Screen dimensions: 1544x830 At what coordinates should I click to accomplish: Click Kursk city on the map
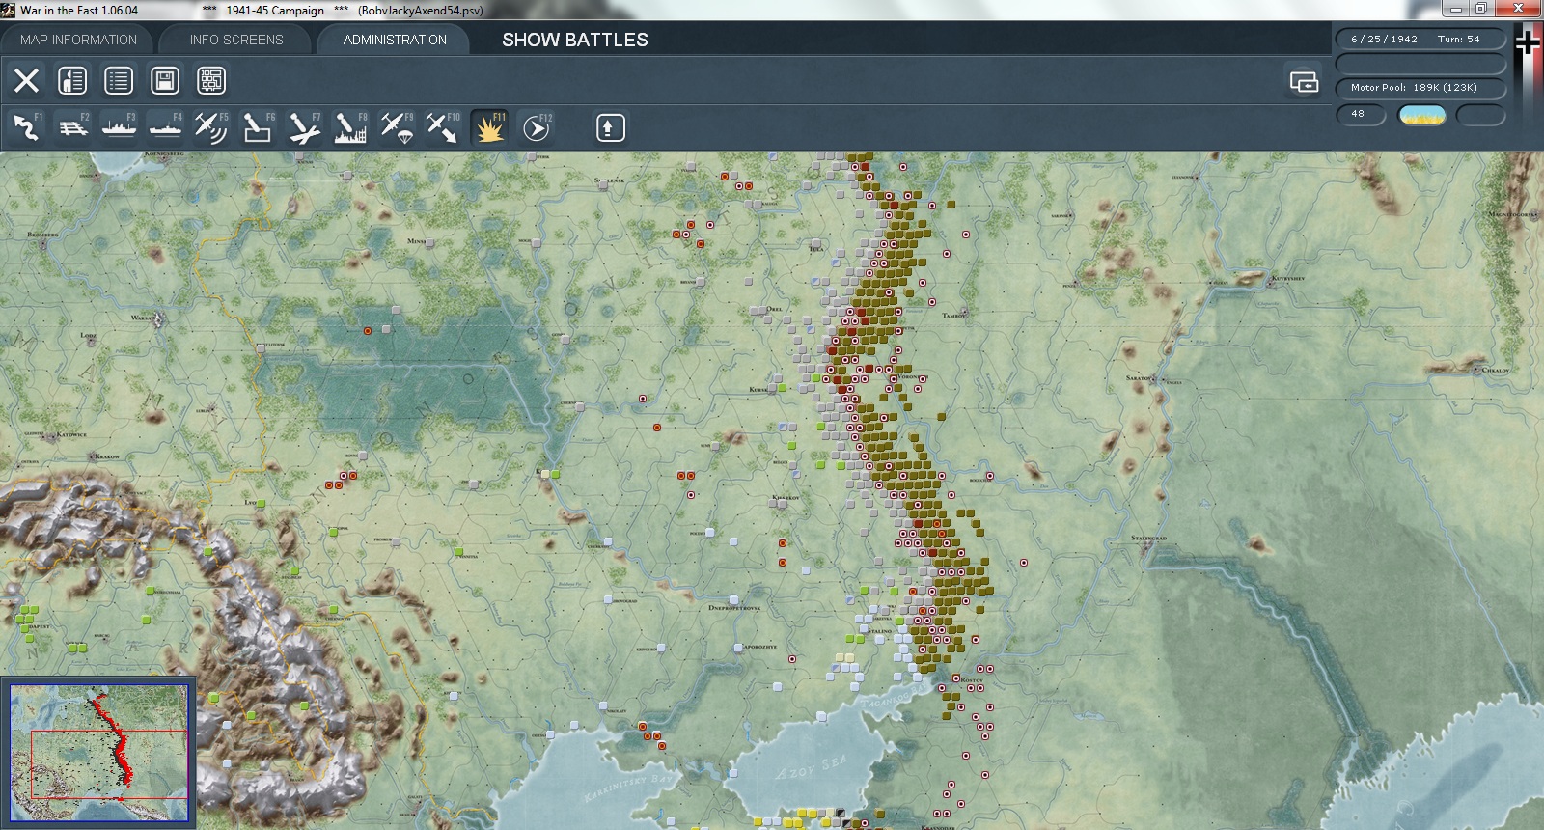coord(761,390)
